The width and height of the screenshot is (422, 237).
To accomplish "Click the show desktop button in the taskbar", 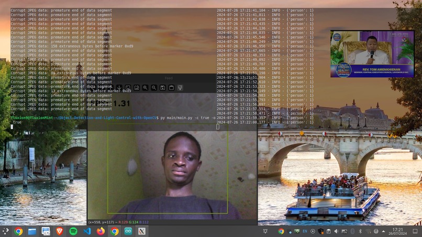I will click(415, 231).
